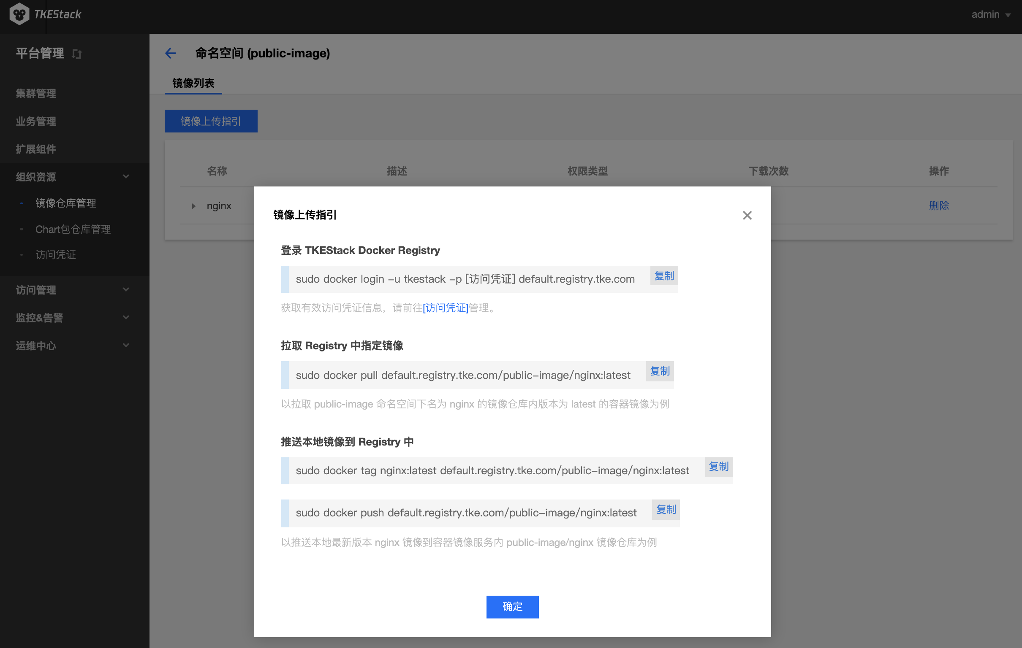Click the 平台管理 sidebar heading
Image resolution: width=1022 pixels, height=648 pixels.
click(40, 54)
